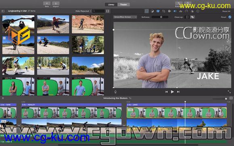
Task: Select the forest road skaters thumbnail
Action: [88, 45]
